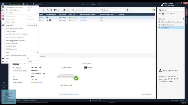Toggle list view icon in the objects panel
The width and height of the screenshot is (188, 105).
tap(167, 14)
